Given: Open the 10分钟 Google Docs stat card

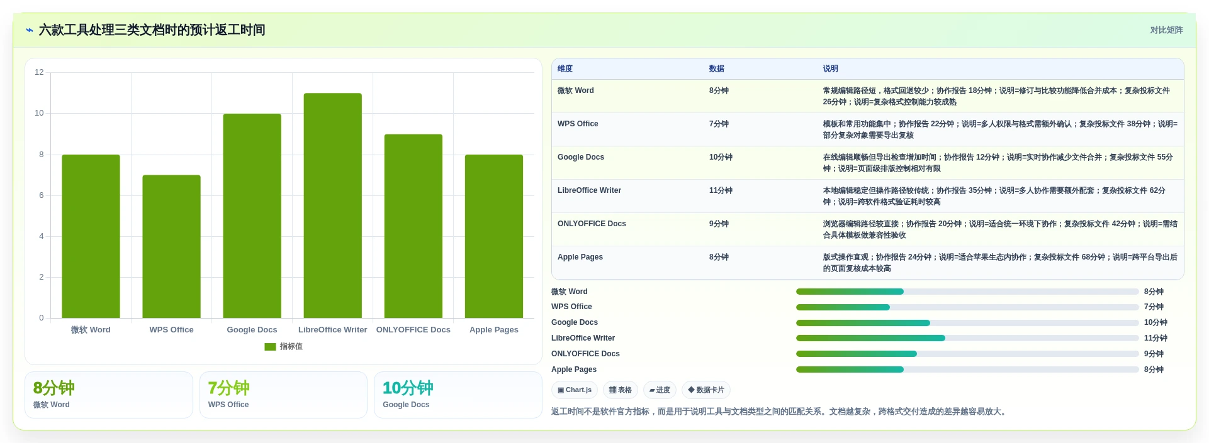Looking at the screenshot, I should (458, 395).
